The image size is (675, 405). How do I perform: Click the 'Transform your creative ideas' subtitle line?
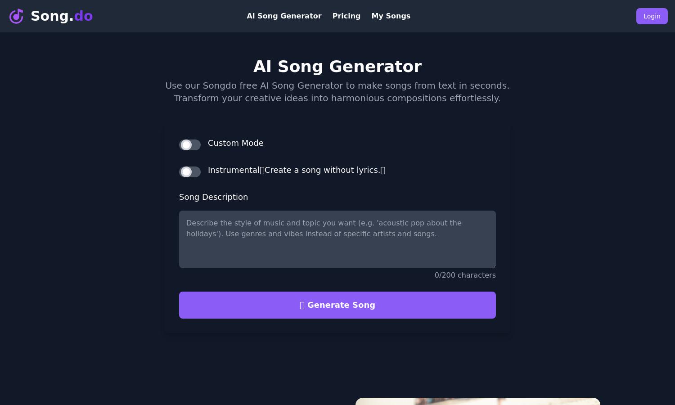point(337,98)
